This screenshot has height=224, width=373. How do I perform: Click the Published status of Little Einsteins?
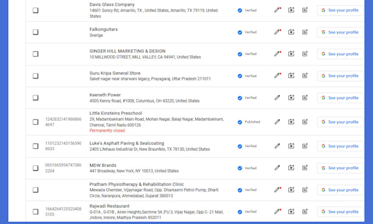pyautogui.click(x=252, y=122)
